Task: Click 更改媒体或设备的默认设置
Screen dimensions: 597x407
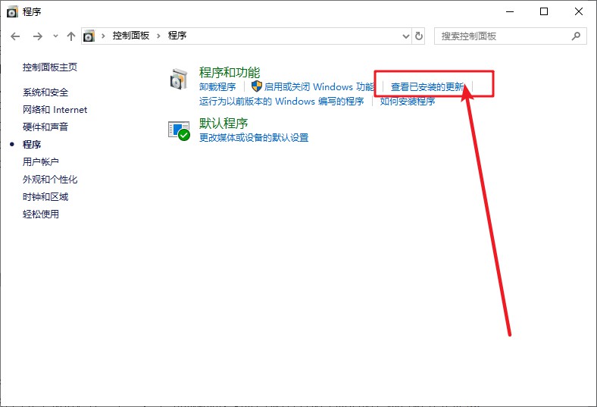Action: click(x=254, y=137)
